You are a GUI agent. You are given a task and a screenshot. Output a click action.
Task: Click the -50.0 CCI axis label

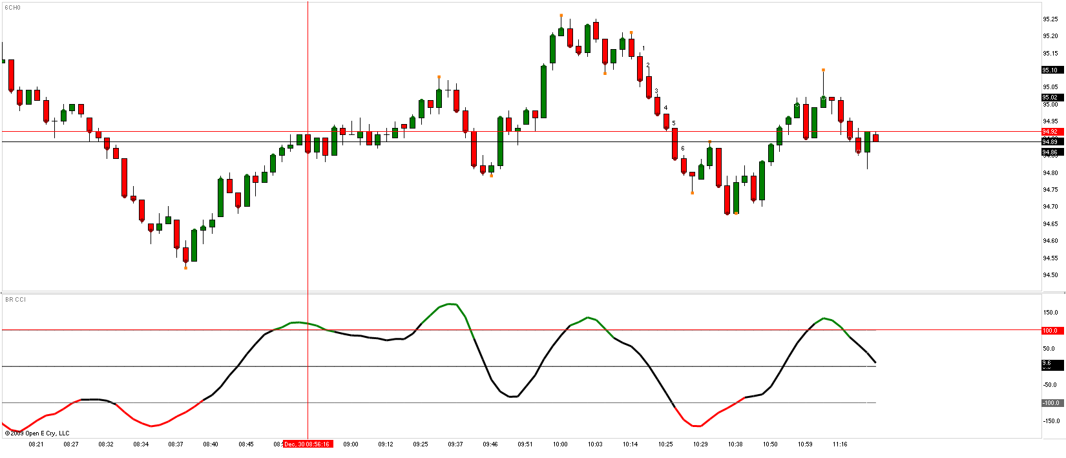coord(1050,385)
